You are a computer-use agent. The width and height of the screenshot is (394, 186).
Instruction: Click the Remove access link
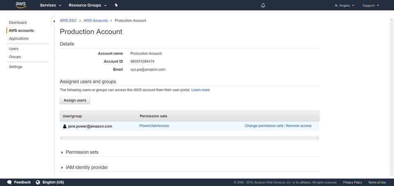click(x=298, y=126)
